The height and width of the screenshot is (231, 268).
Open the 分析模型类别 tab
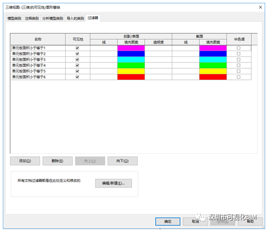(53, 18)
